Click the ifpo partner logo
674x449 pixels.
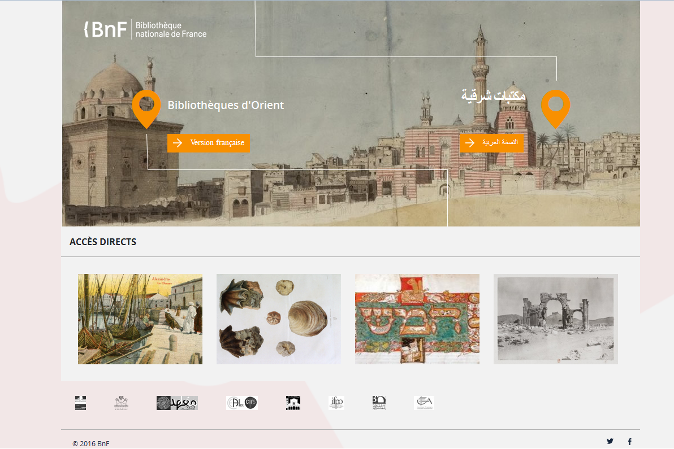(336, 403)
